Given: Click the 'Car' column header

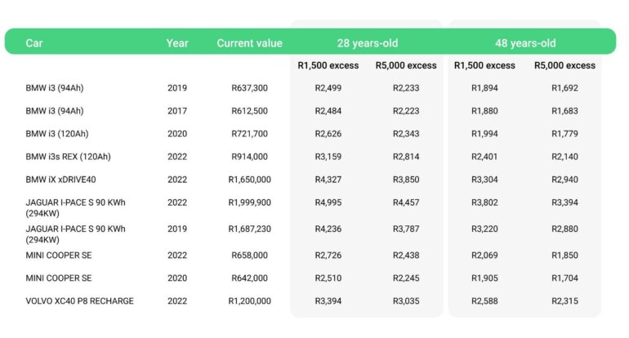Looking at the screenshot, I should coord(34,43).
